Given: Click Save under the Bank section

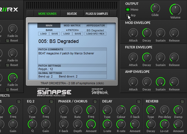Looking at the screenshot, I should pos(55,34).
